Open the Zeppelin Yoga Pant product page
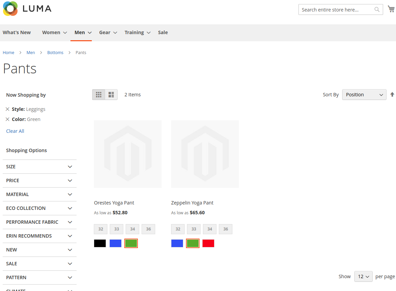 point(192,202)
